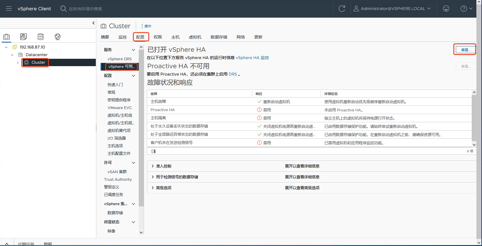Viewport: 482px width, 246px height.
Task: Open the DRS link
Action: pyautogui.click(x=233, y=74)
